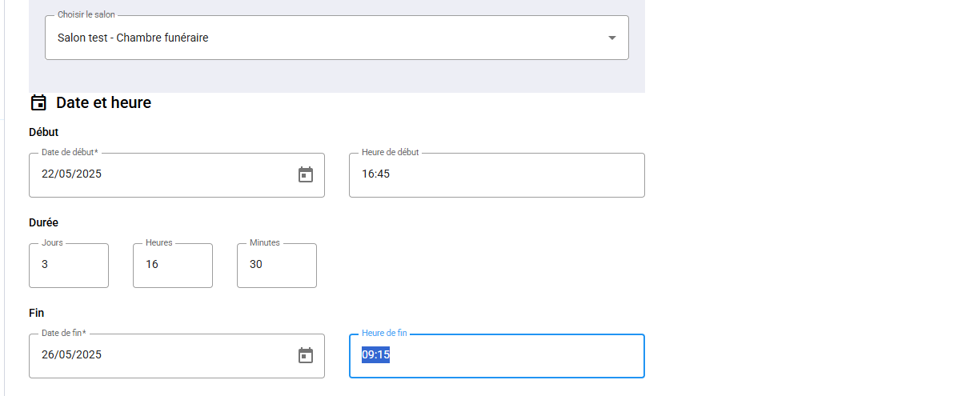Open the calendar picker for Date de fin
This screenshot has height=396, width=958.
tap(306, 356)
